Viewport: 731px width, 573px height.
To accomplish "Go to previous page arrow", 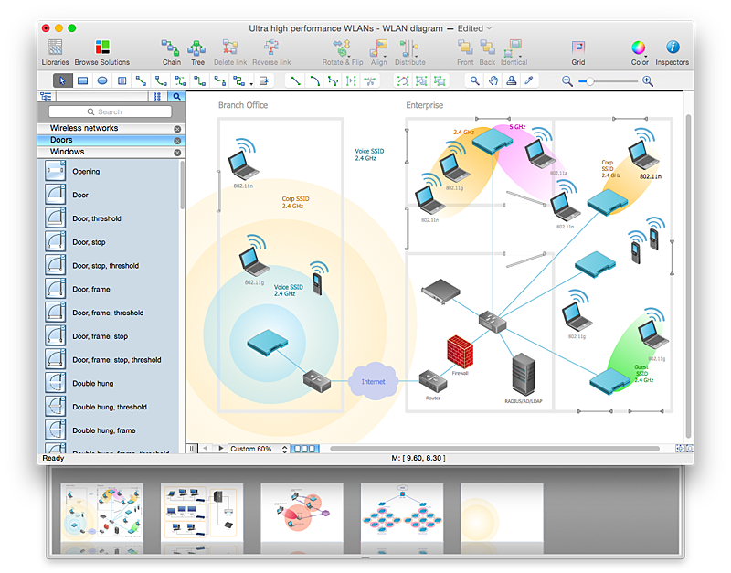I will 205,448.
